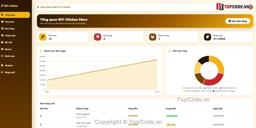
Task: Click the Thành viên users icon in sidebar
Action: click(2, 35)
